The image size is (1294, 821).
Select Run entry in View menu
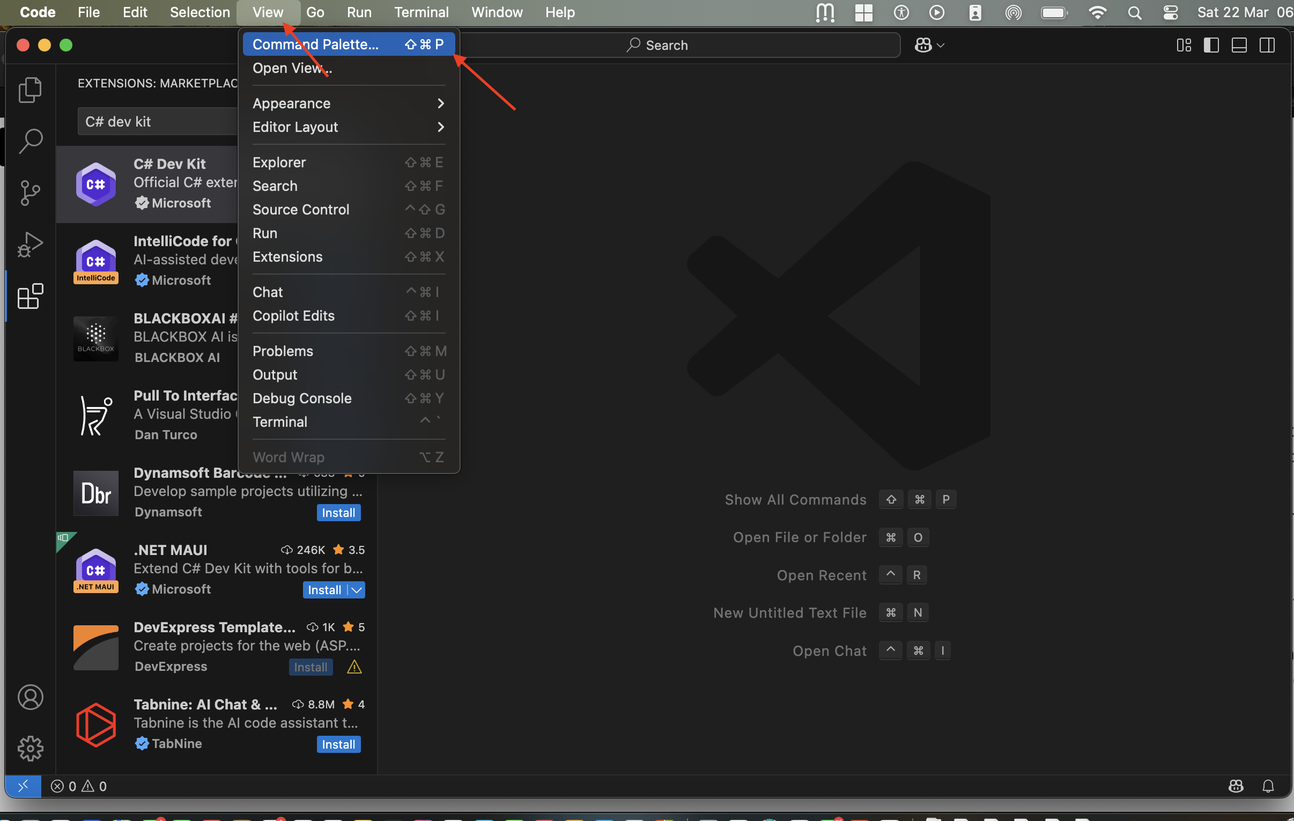348,233
